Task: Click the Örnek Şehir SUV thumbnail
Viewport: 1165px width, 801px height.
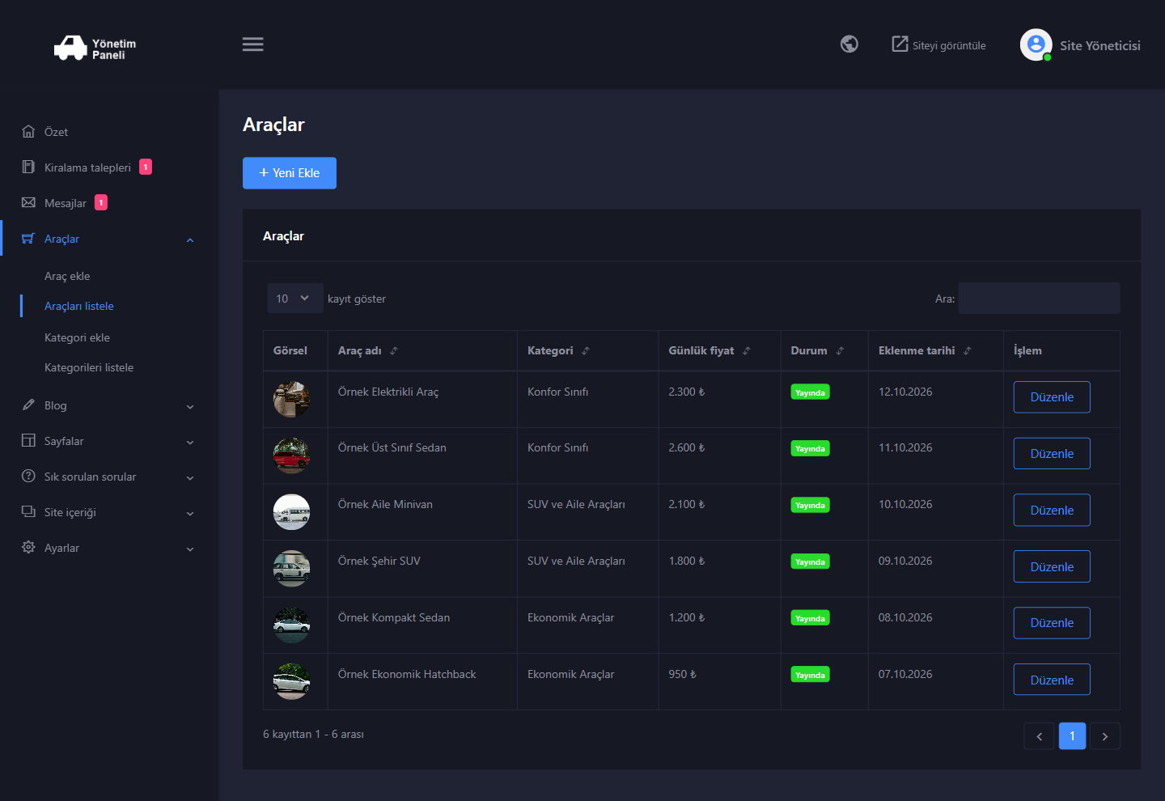Action: [291, 569]
